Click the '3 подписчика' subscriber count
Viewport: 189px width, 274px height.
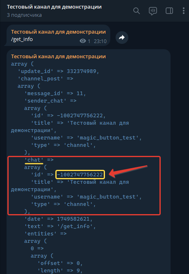24,15
